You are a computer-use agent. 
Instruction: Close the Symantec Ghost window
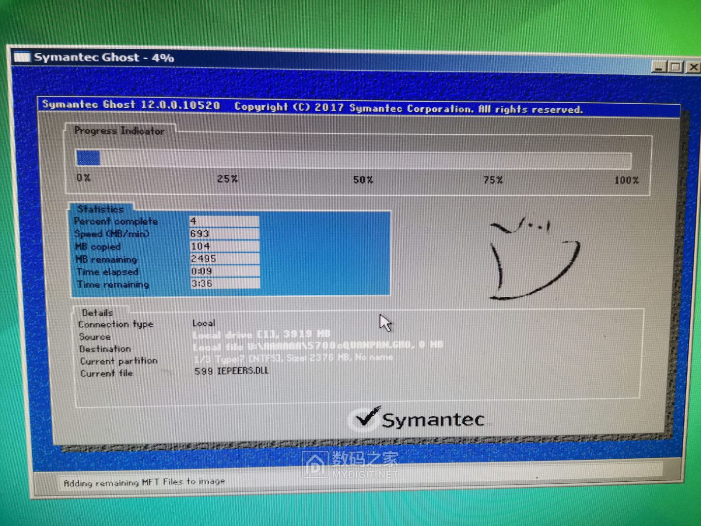[692, 67]
